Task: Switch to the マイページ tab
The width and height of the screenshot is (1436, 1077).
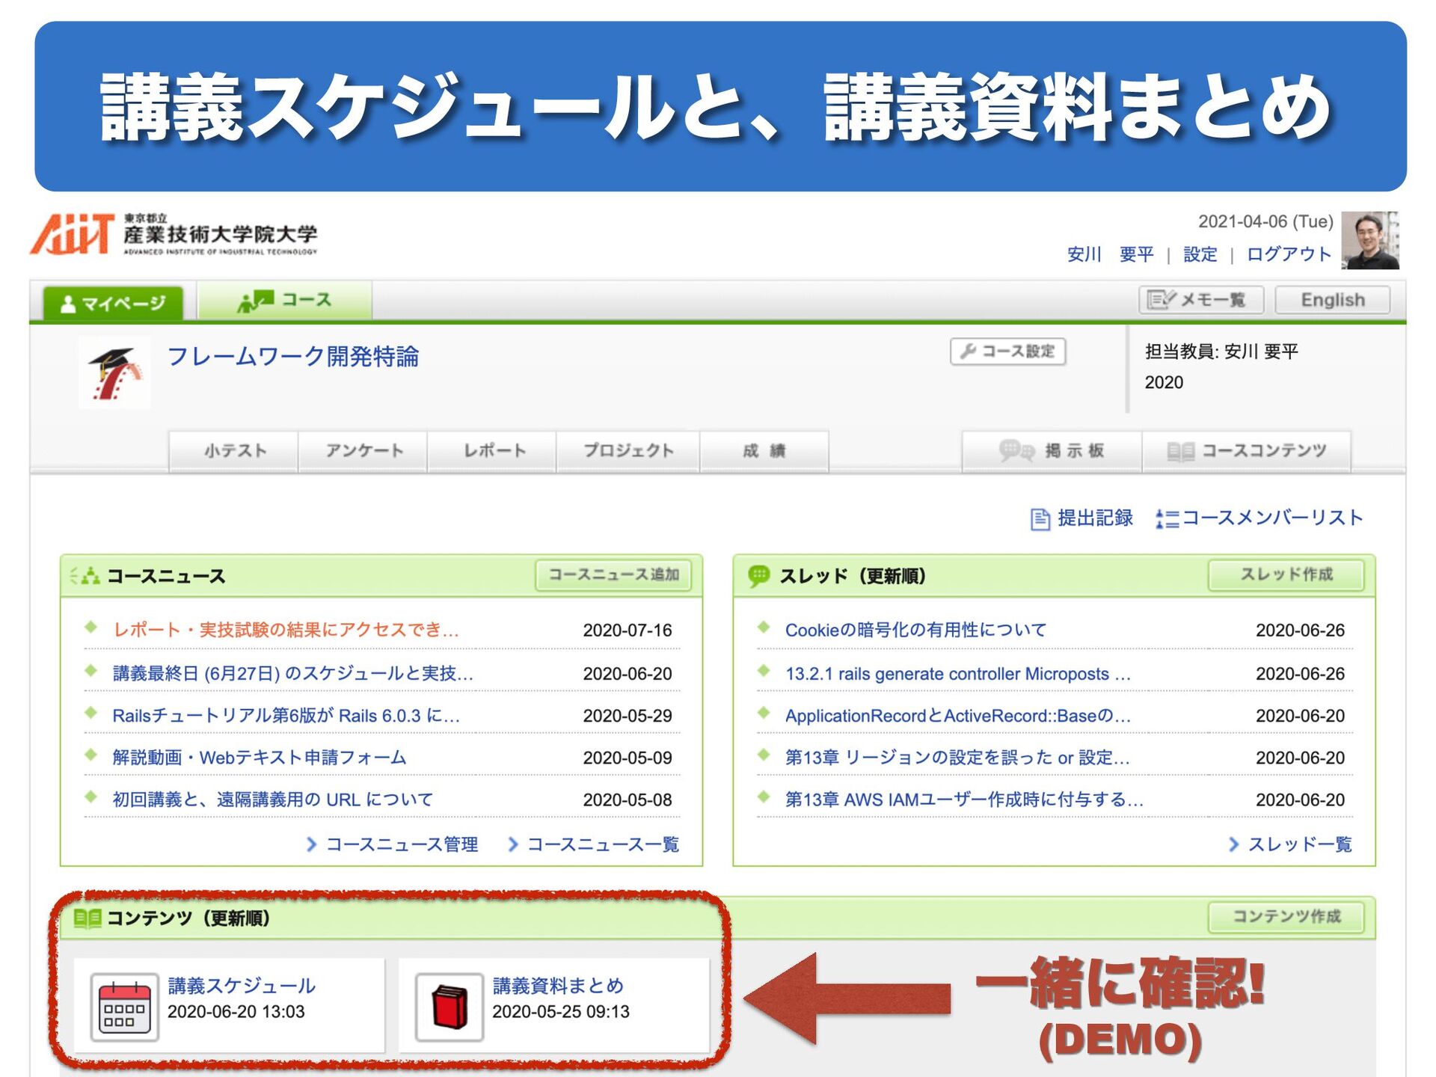Action: pos(113,303)
